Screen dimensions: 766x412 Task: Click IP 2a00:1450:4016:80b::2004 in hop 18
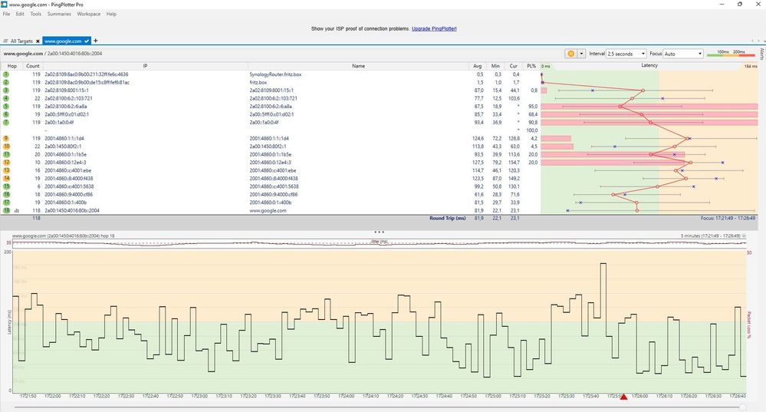(x=72, y=211)
